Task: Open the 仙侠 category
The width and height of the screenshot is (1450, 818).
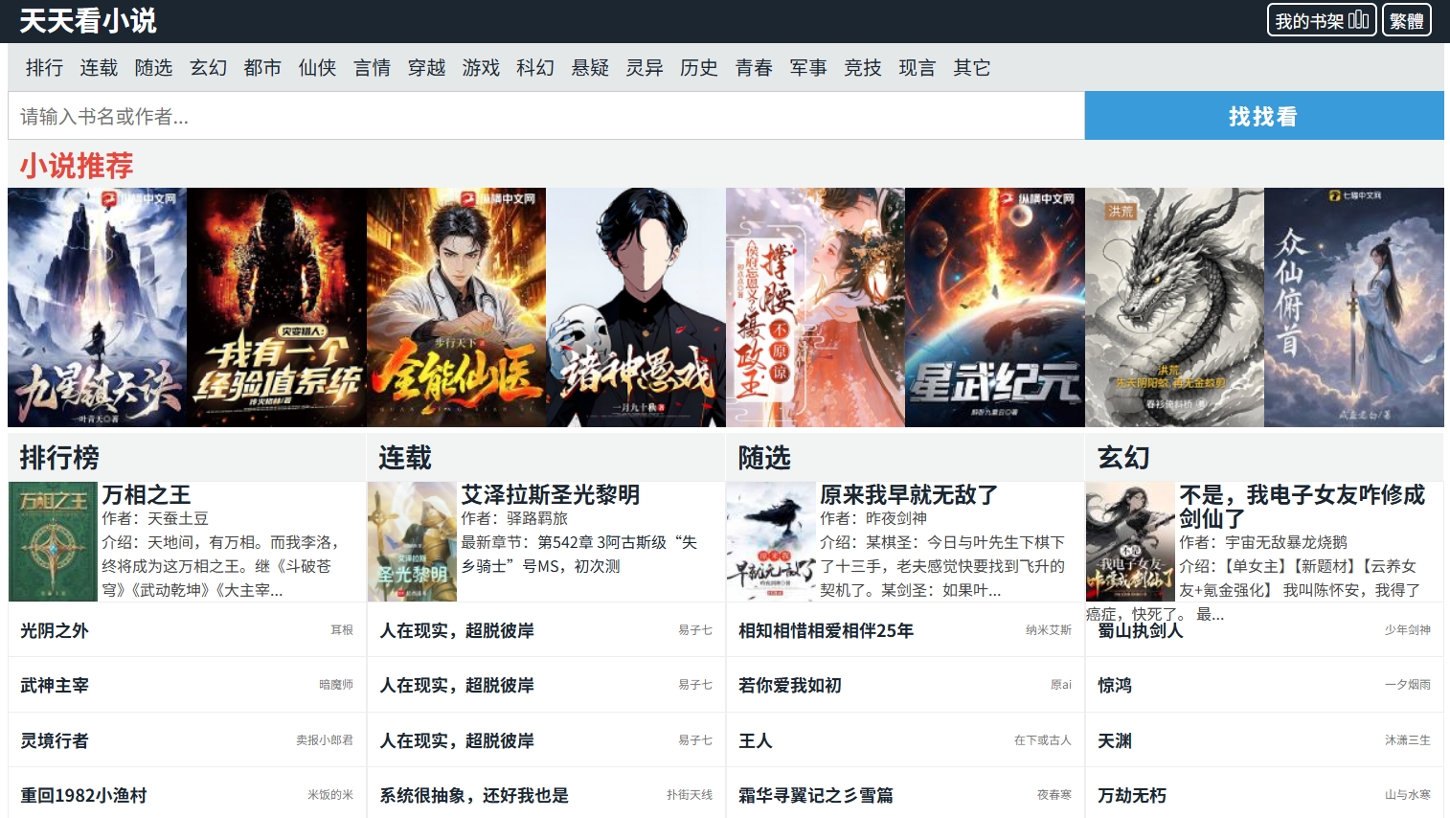Action: pos(317,67)
